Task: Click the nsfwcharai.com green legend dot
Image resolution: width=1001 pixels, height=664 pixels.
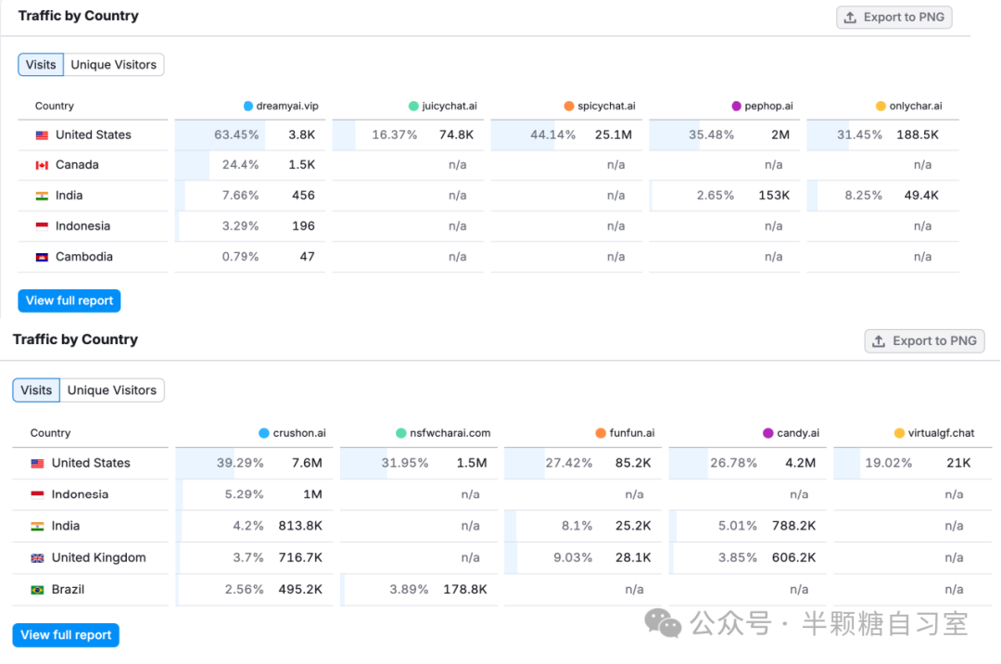Action: tap(401, 433)
